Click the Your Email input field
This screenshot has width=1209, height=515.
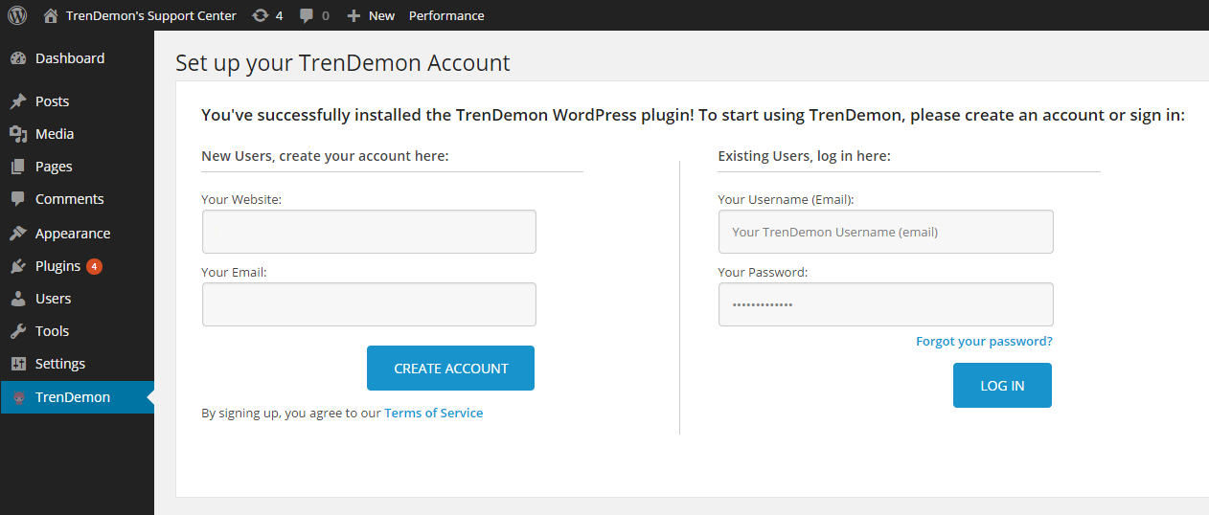click(369, 304)
